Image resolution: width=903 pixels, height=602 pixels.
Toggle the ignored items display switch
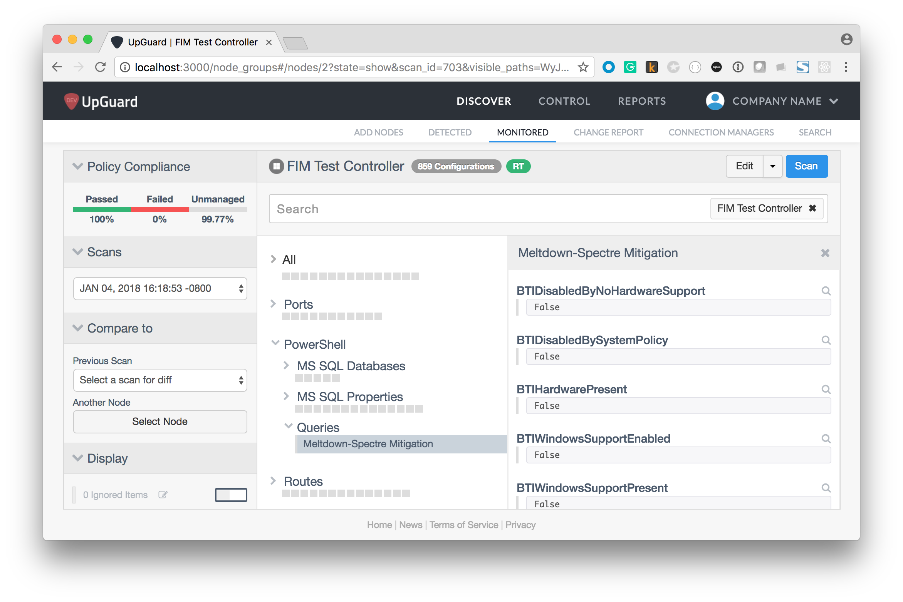tap(231, 495)
